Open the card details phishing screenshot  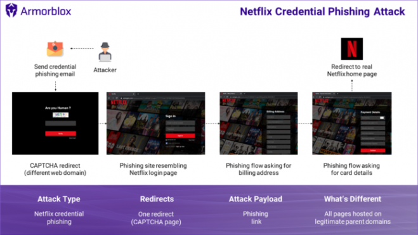352,124
